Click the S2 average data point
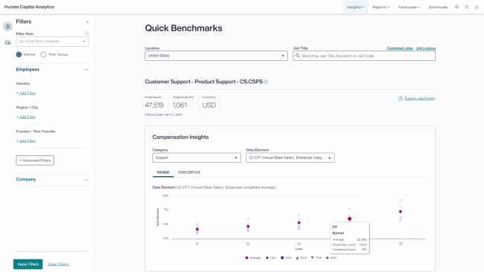 tap(248, 227)
